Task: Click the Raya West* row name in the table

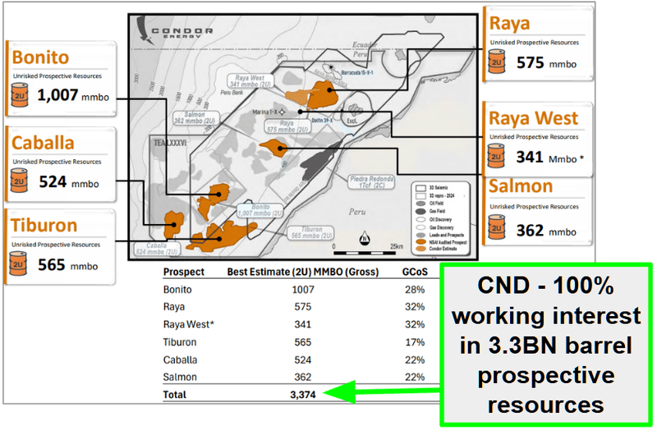Action: click(x=189, y=324)
